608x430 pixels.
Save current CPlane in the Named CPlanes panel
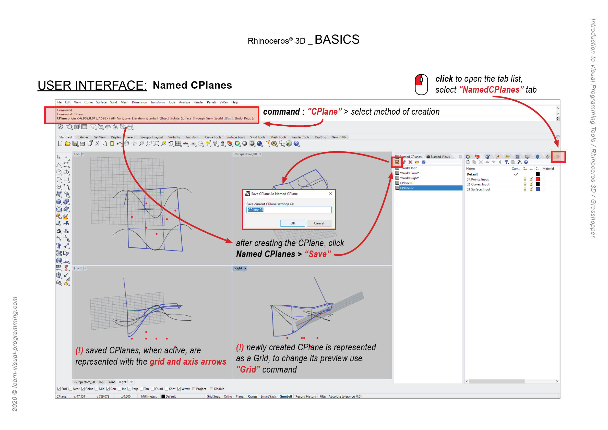coord(398,162)
